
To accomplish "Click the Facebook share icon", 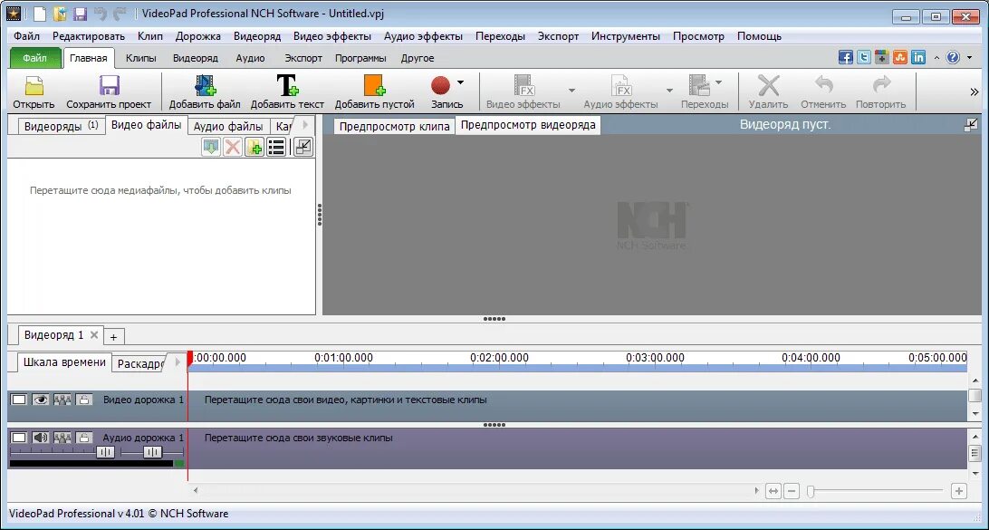I will coord(846,57).
